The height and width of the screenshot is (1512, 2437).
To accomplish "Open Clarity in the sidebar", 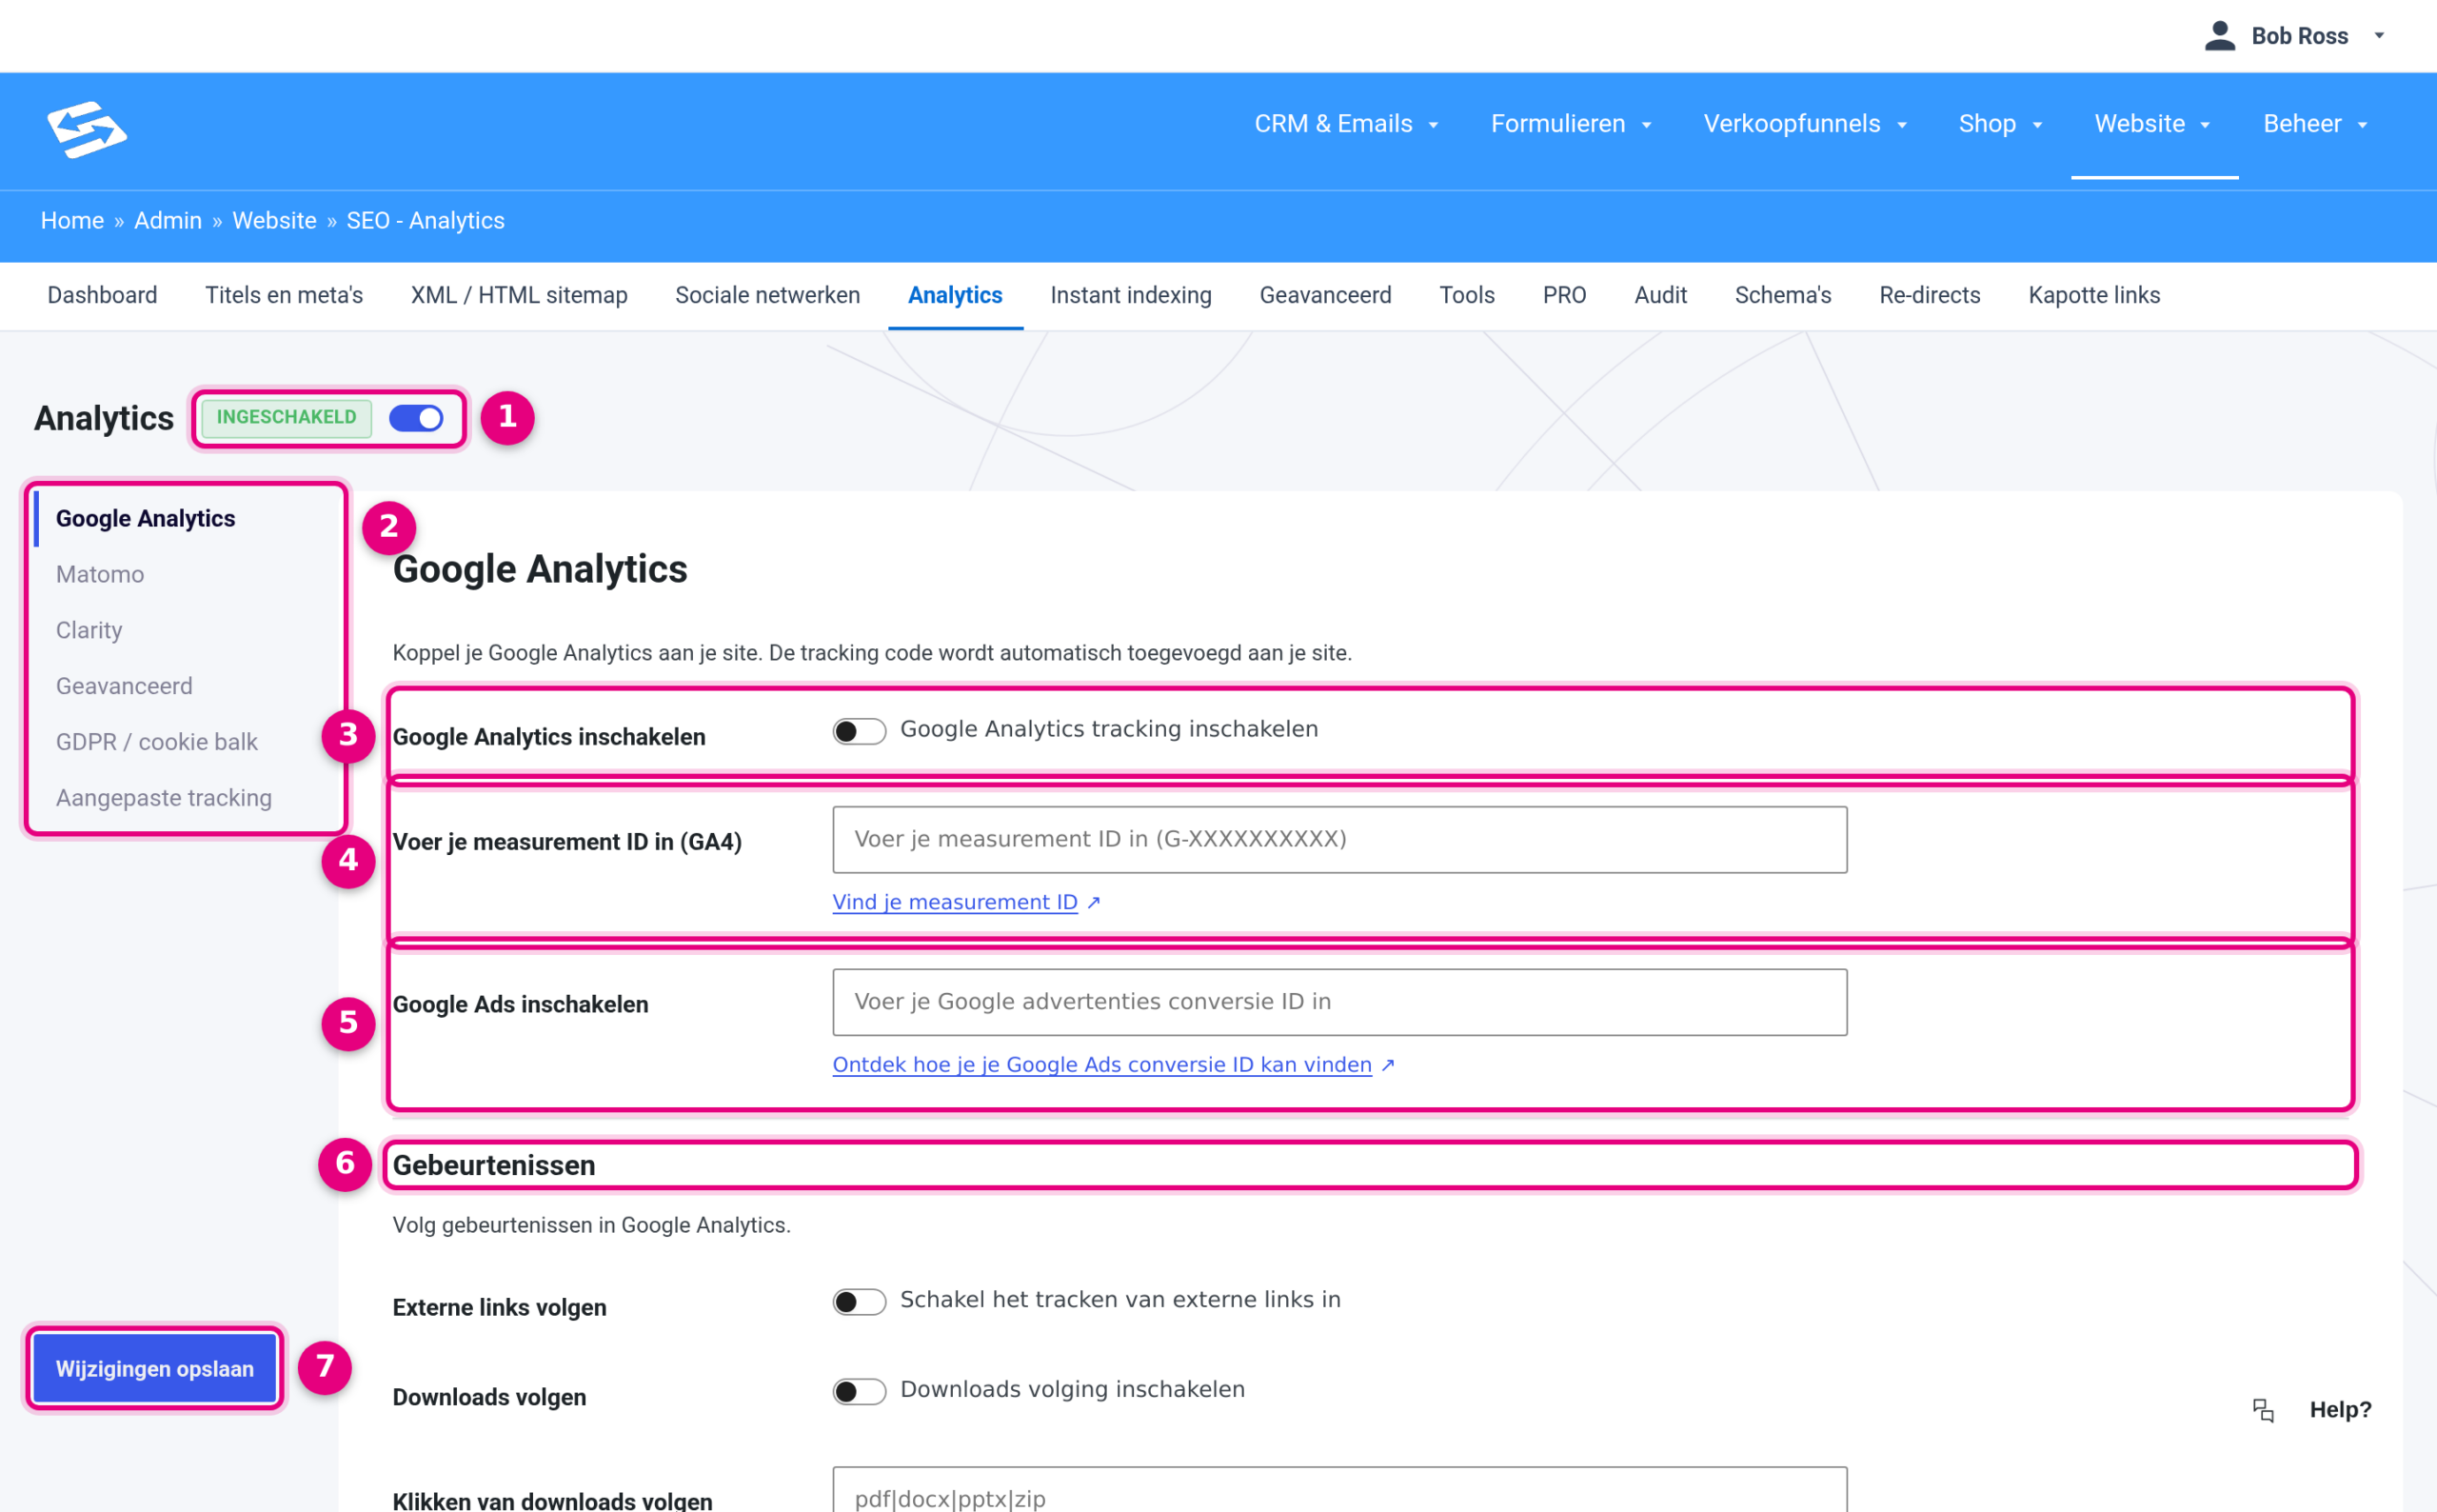I will (x=89, y=630).
